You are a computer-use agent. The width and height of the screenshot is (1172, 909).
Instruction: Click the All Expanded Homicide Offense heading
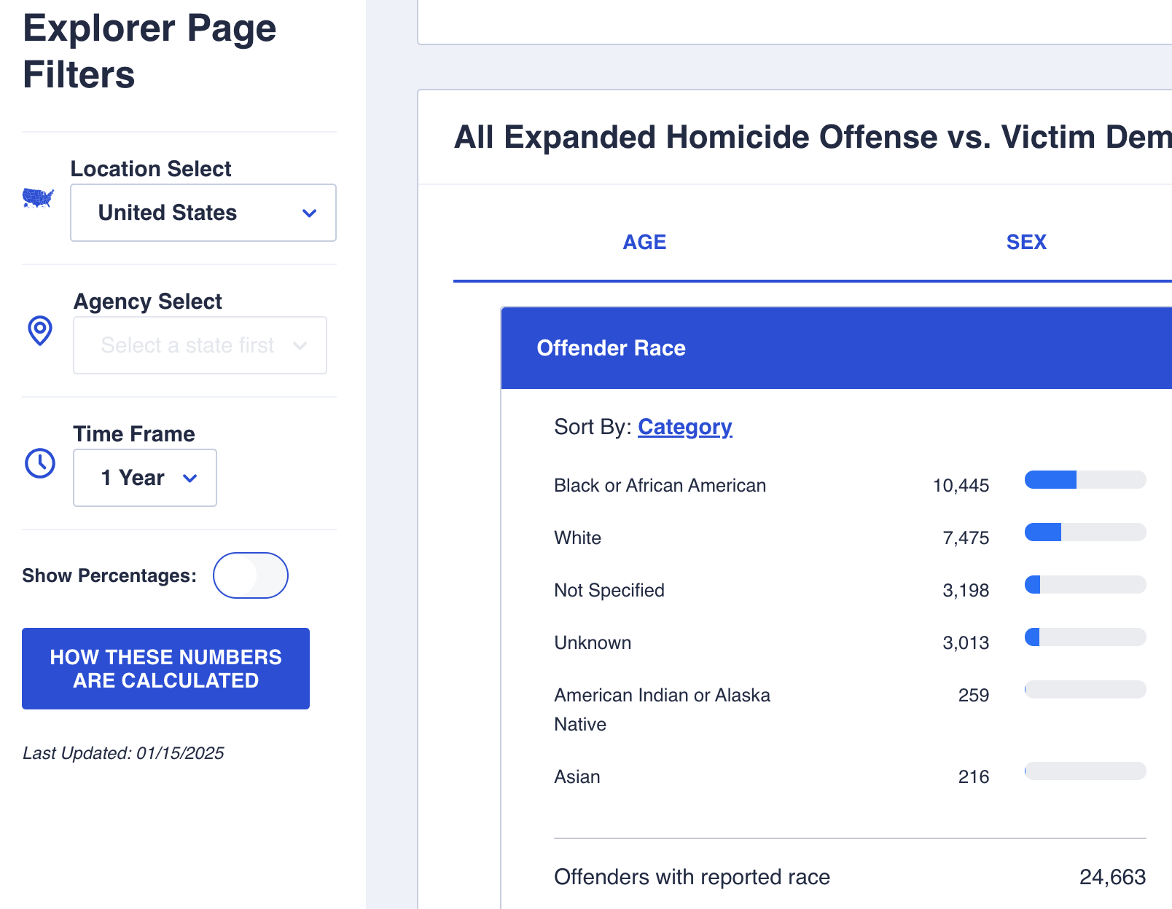coord(813,137)
